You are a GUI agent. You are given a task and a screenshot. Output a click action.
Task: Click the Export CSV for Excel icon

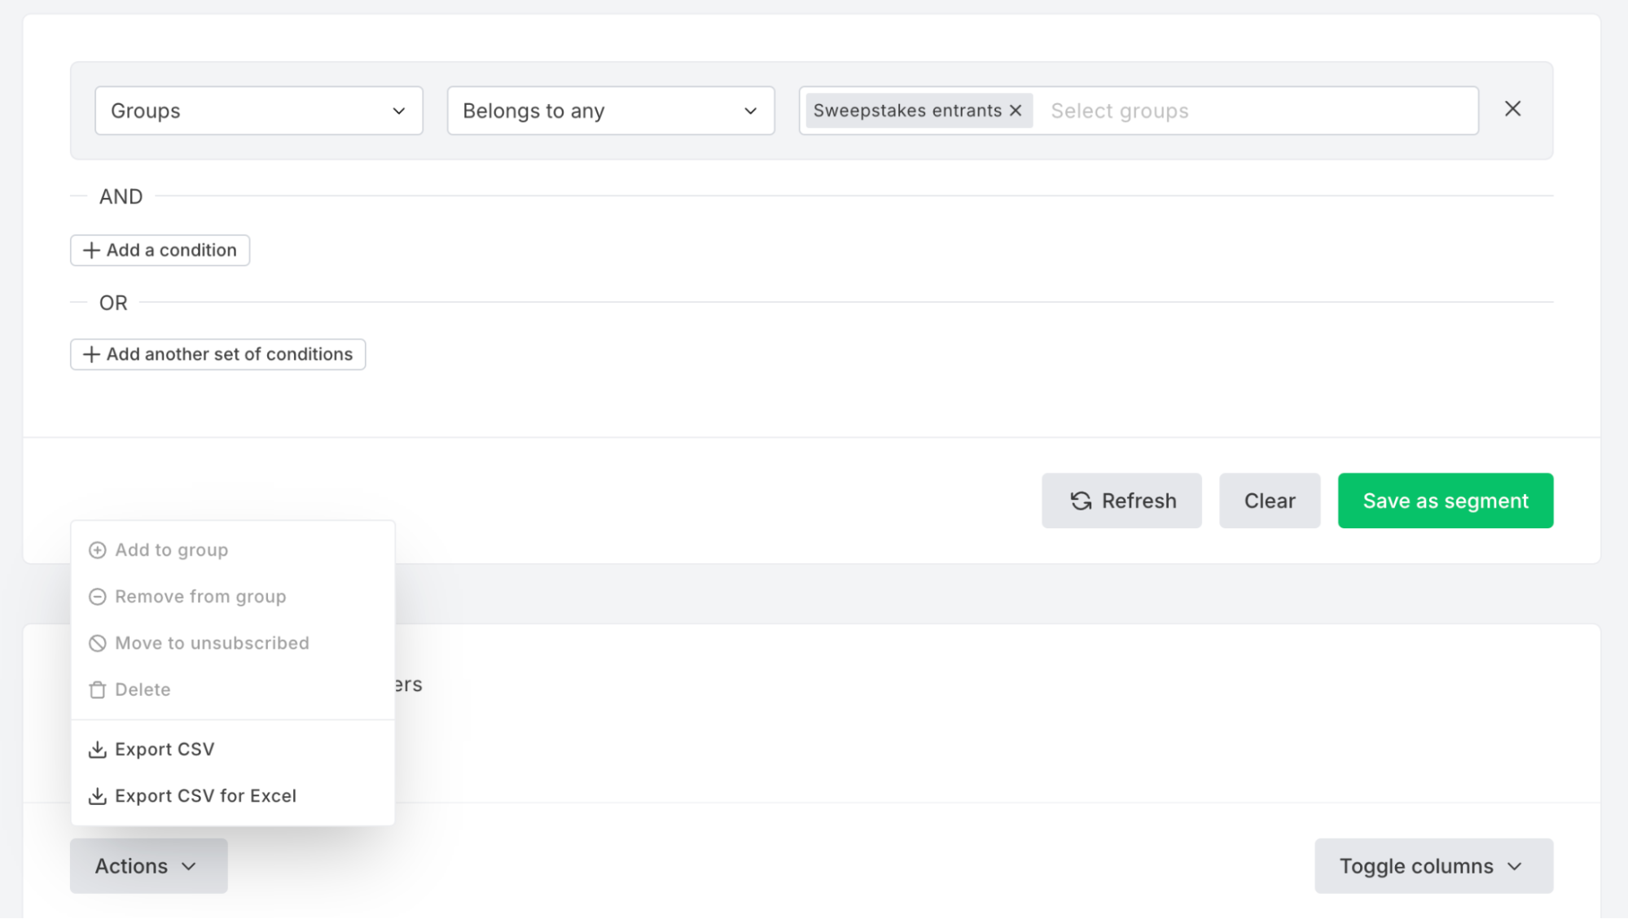(x=97, y=795)
